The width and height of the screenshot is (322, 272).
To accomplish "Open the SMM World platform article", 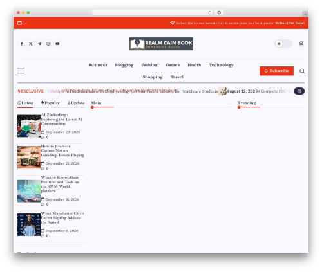I will (x=60, y=184).
